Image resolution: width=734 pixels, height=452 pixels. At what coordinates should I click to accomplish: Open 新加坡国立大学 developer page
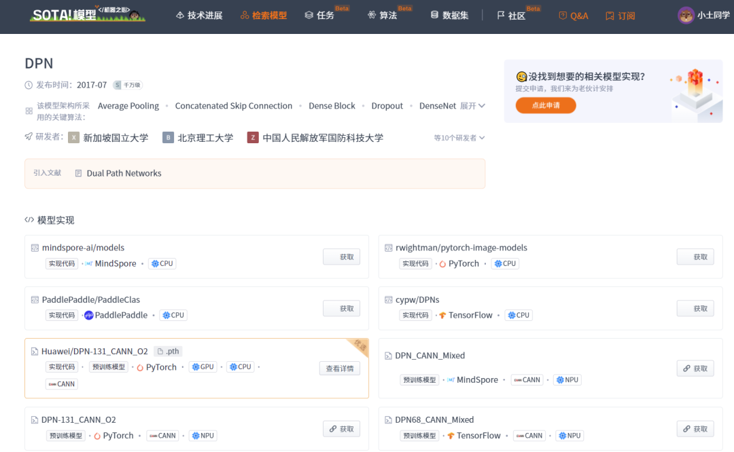(x=116, y=138)
